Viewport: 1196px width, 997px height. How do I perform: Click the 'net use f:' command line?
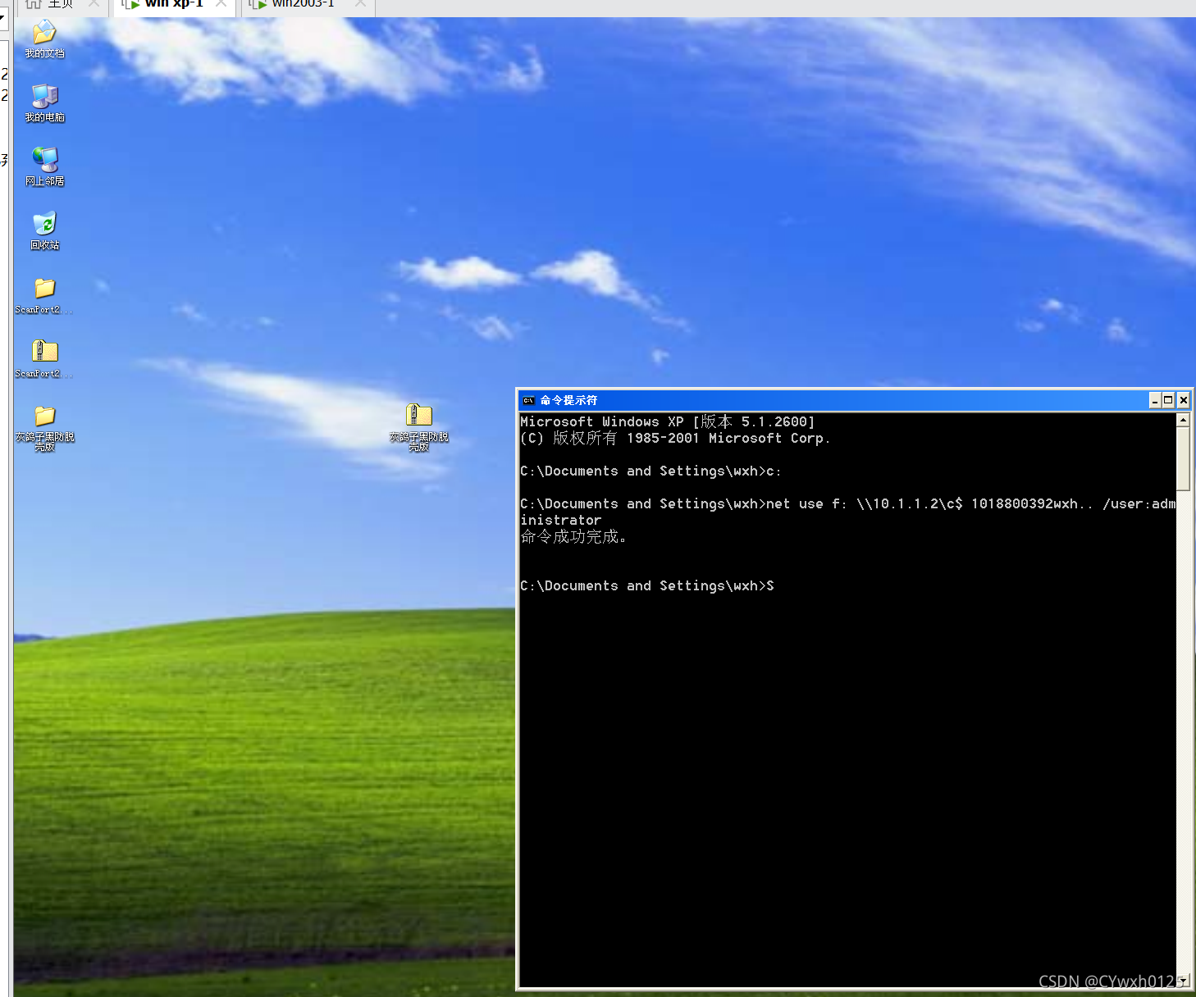coord(848,512)
